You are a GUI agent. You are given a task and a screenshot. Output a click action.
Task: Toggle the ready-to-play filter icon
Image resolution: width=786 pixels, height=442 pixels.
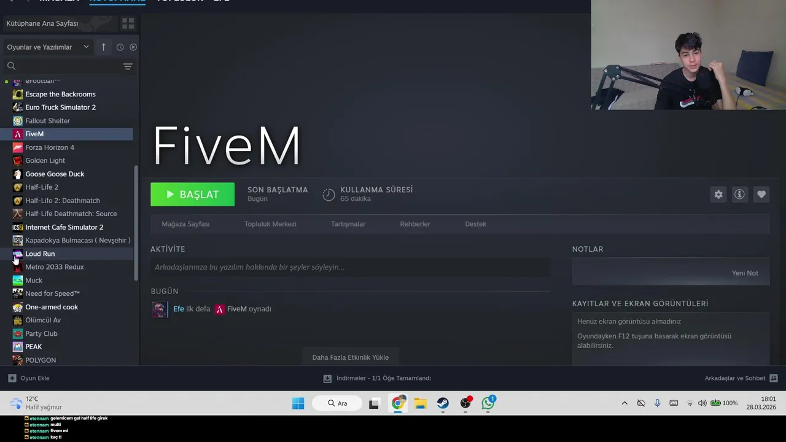[133, 47]
